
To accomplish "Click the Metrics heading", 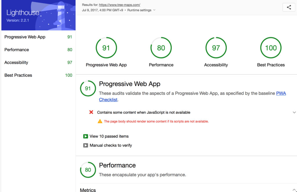I will click(x=88, y=190).
